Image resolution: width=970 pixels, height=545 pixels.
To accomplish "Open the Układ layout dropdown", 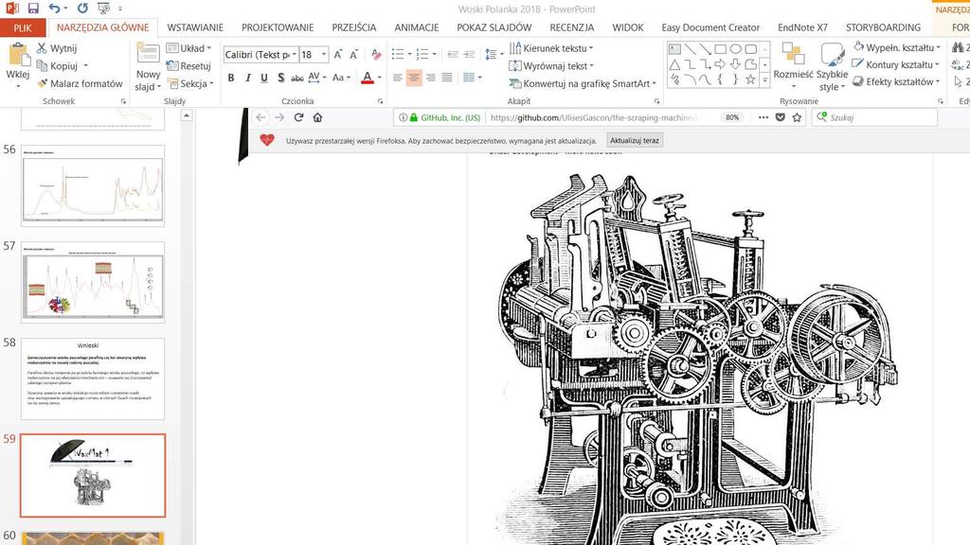I will [x=189, y=48].
